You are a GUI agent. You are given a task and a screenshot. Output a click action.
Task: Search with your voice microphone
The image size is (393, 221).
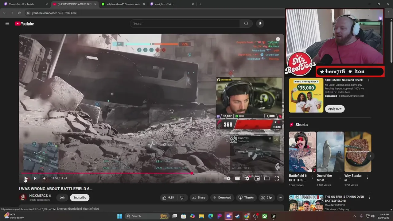click(260, 23)
